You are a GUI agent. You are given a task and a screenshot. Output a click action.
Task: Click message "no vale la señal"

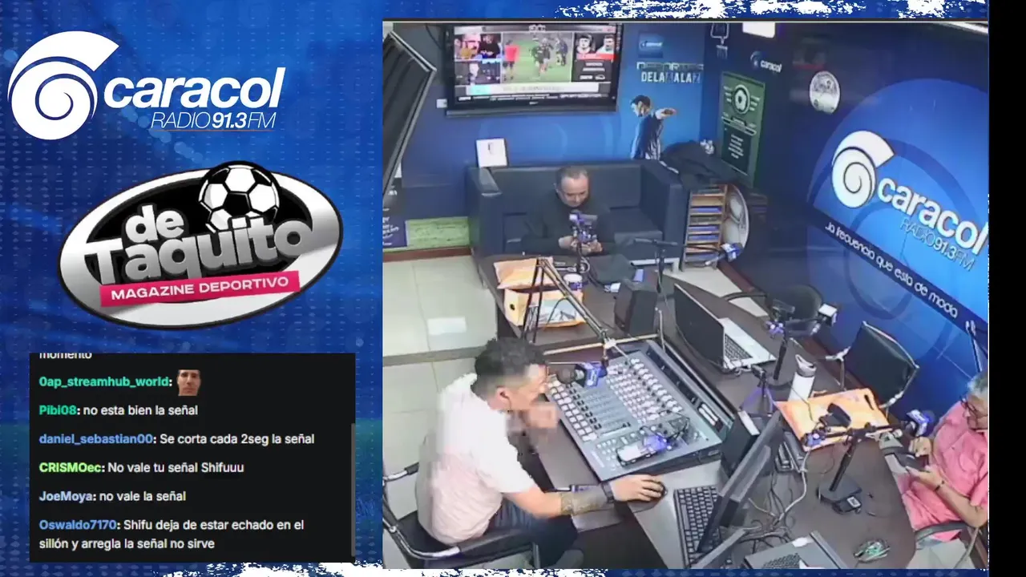tap(143, 496)
